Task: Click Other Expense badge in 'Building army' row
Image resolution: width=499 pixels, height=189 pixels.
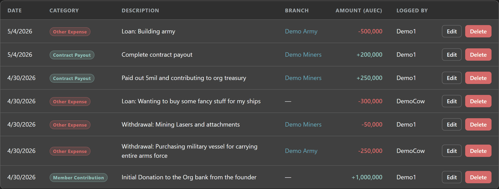Action: pos(70,32)
